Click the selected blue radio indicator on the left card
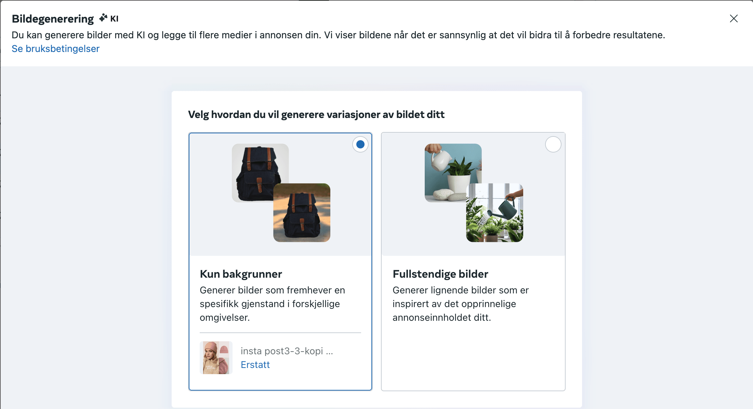This screenshot has width=753, height=409. click(x=360, y=144)
